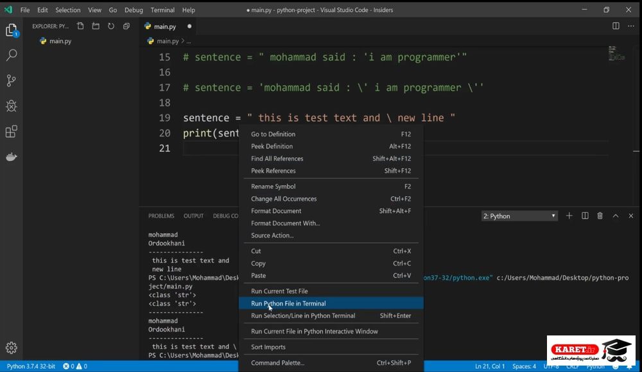Screen dimensions: 642x372
Task: Click the unsaved dot on main.py tab
Action: point(189,26)
